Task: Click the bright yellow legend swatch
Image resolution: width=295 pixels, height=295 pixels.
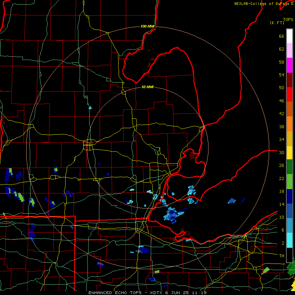Action: click(x=289, y=153)
